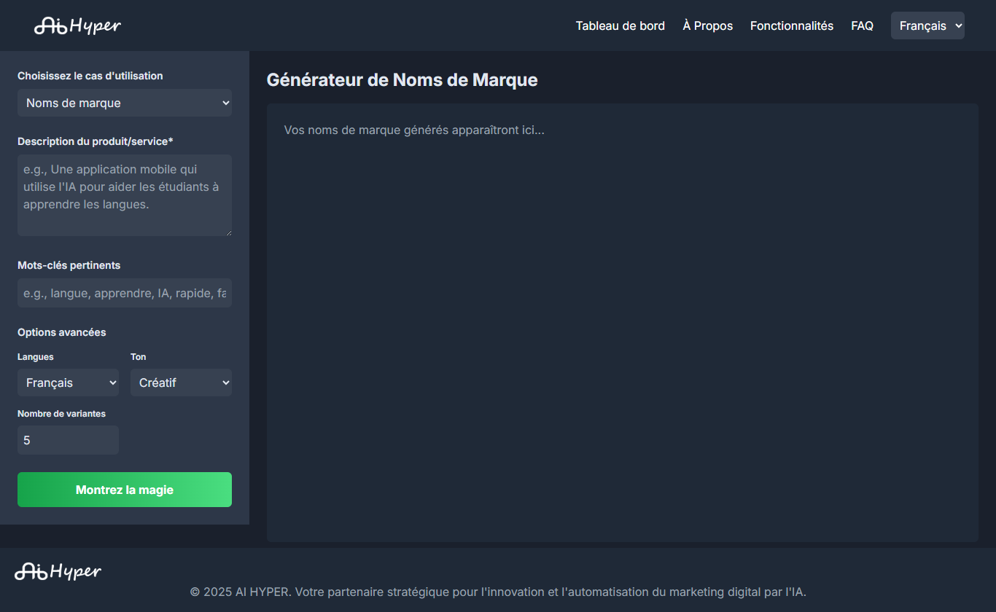Image resolution: width=996 pixels, height=612 pixels.
Task: Focus the product/service description textarea
Action: [125, 195]
